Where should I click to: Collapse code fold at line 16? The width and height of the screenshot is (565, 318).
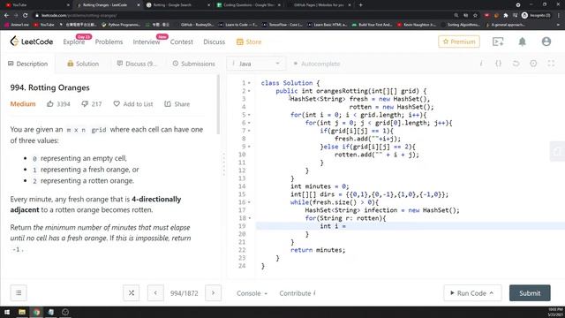(249, 202)
